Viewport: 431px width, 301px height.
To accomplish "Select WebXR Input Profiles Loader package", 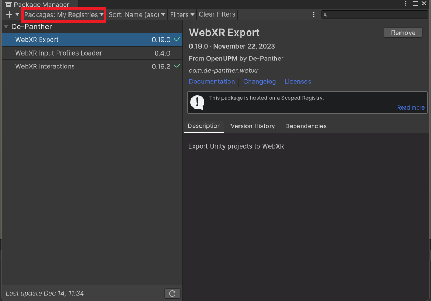I will tap(92, 53).
